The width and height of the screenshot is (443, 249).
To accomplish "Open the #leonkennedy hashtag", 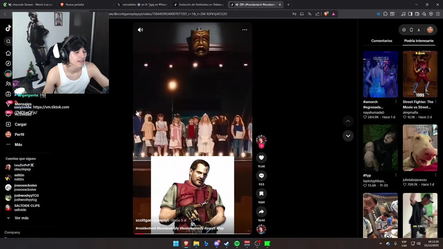I will (168, 228).
